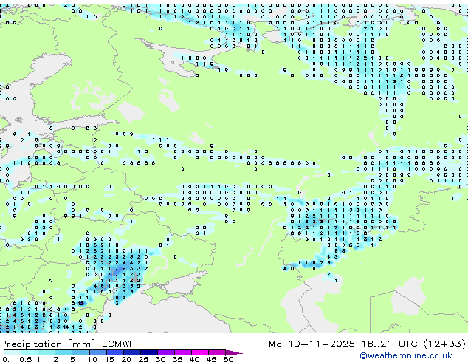
Task: Click the "ECMWF" model label
Action: 119,344
